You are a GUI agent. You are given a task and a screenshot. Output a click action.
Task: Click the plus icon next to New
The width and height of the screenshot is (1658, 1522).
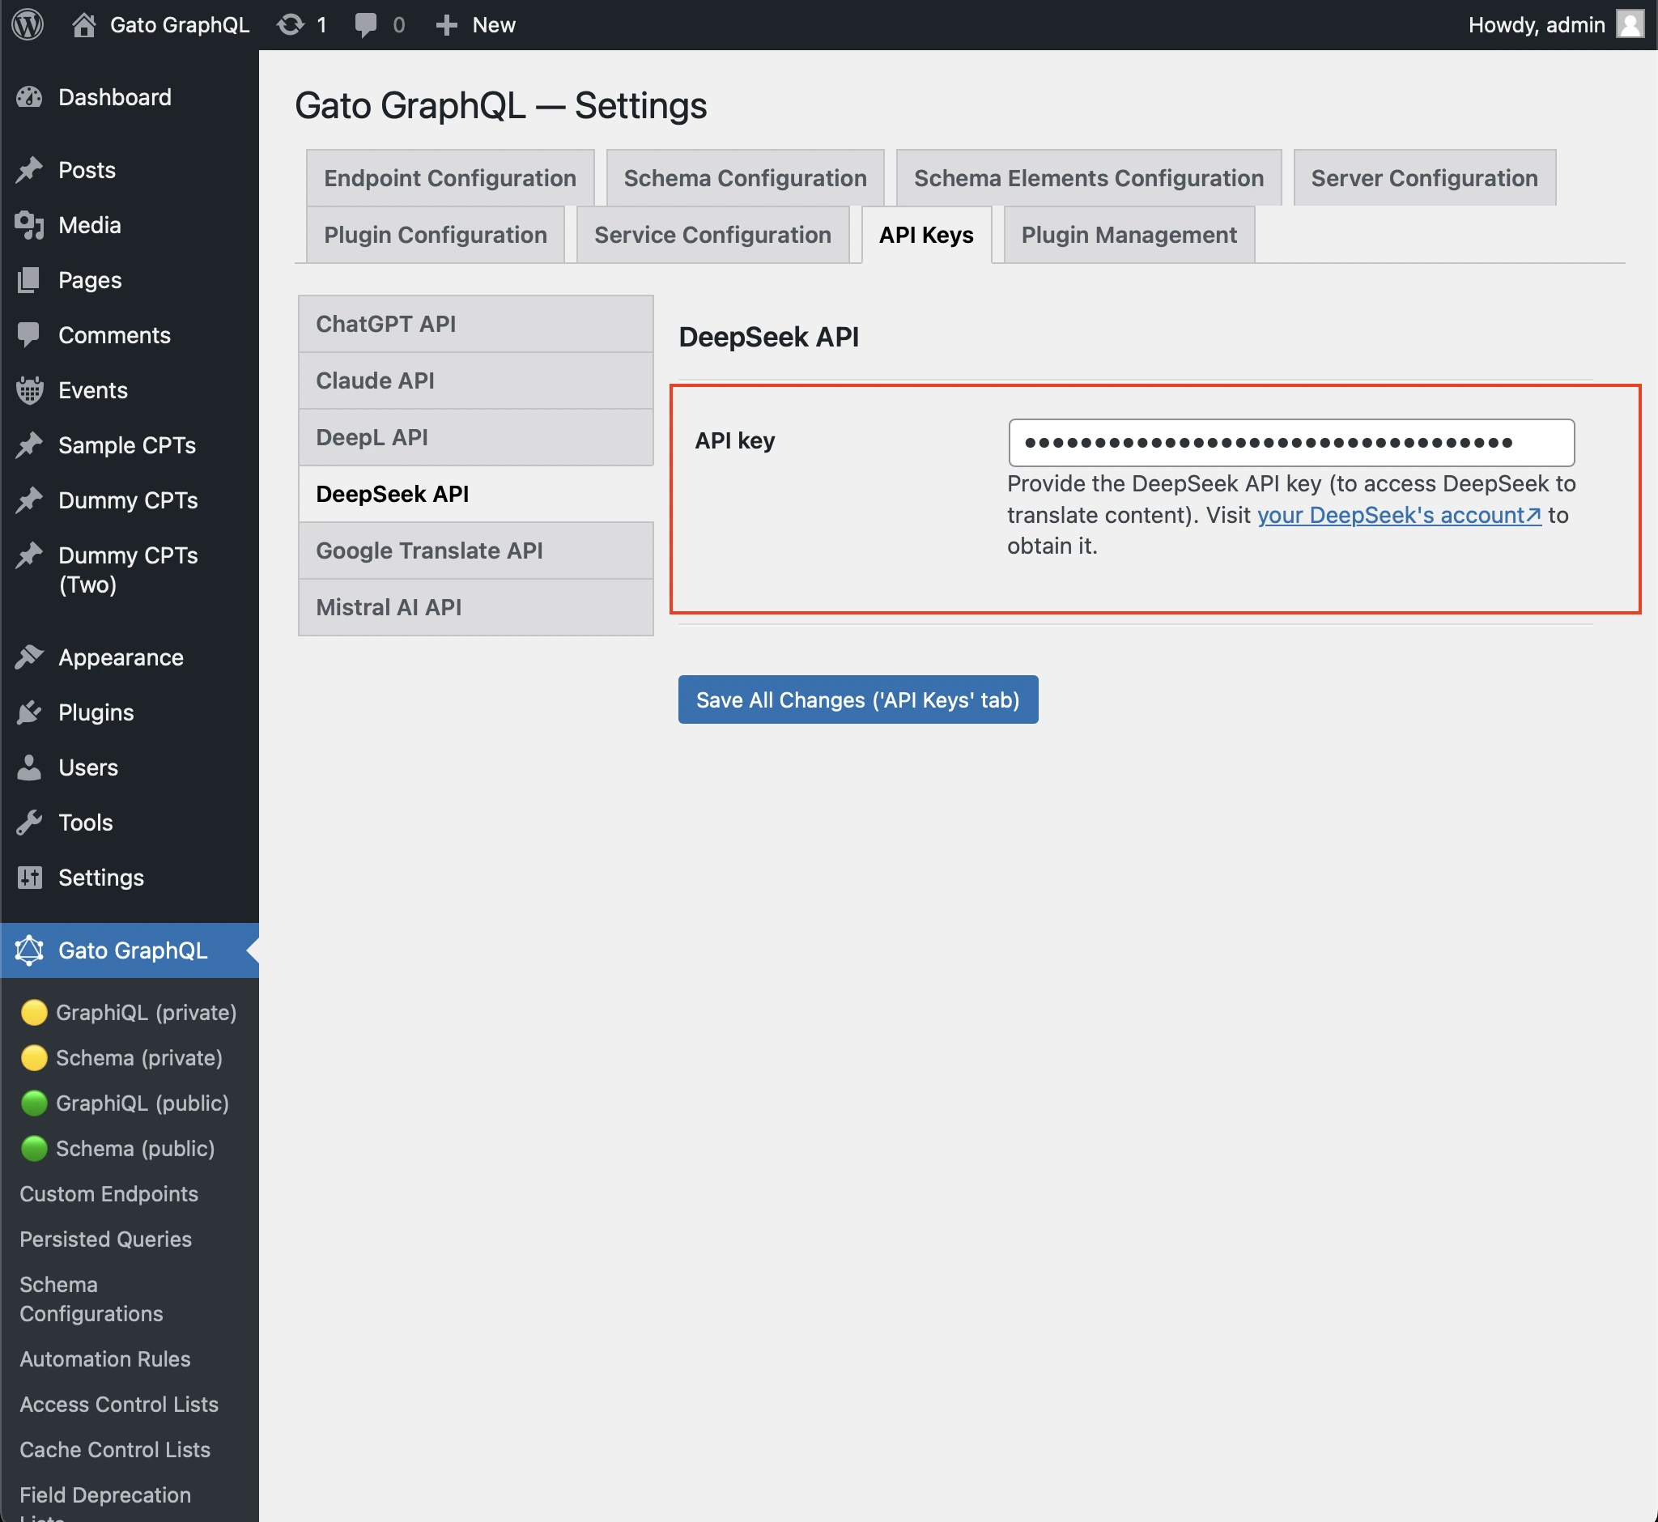[x=445, y=25]
